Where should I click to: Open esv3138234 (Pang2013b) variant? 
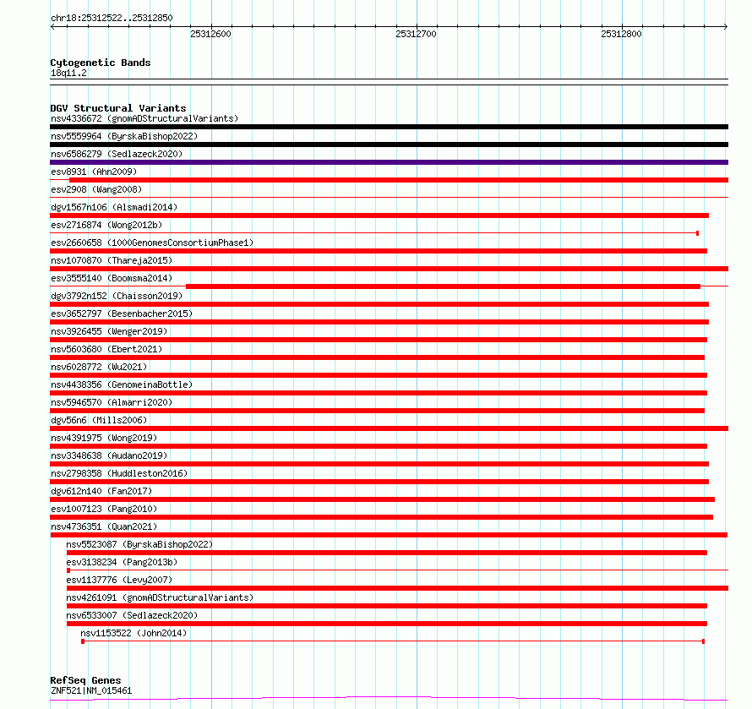click(x=122, y=562)
